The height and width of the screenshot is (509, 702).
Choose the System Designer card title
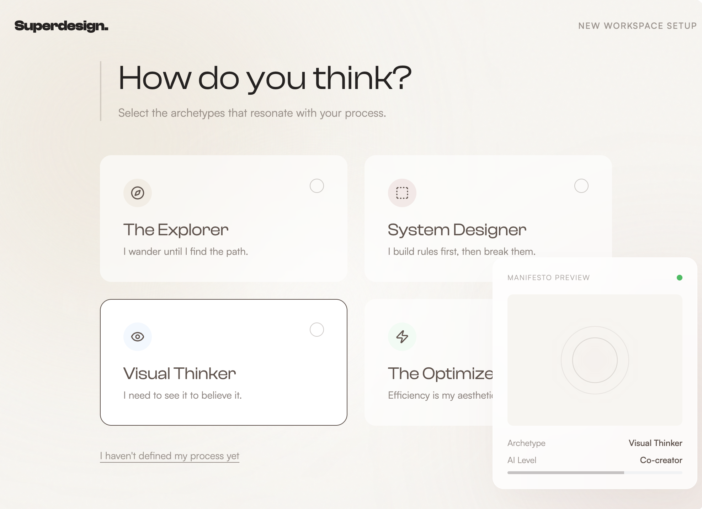(x=457, y=230)
